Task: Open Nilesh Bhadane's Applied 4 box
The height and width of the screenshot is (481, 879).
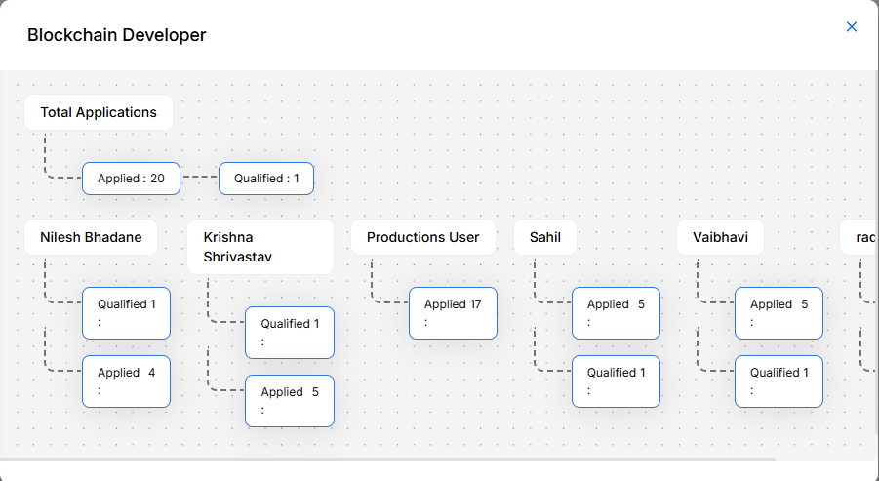Action: [x=126, y=381]
